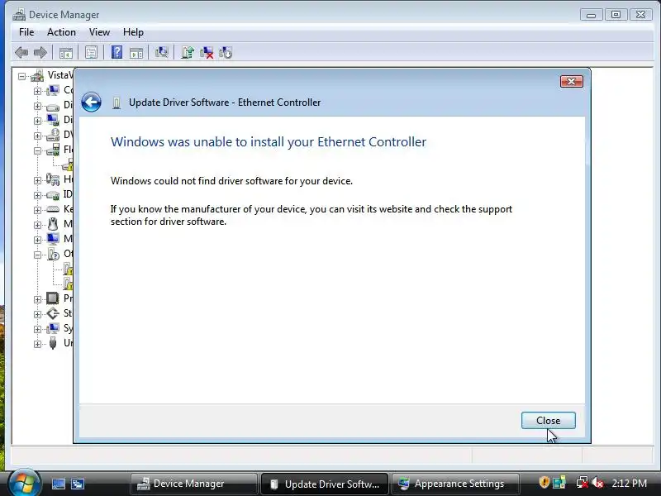Image resolution: width=661 pixels, height=496 pixels.
Task: Click the Update Driver Software toolbar icon
Action: click(x=188, y=52)
